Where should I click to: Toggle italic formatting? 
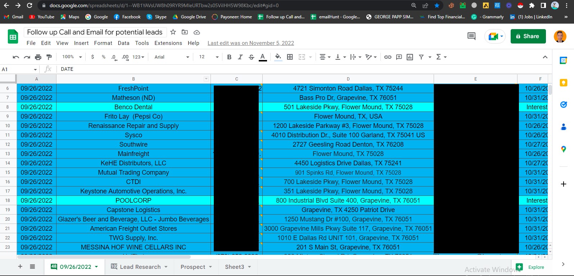240,57
